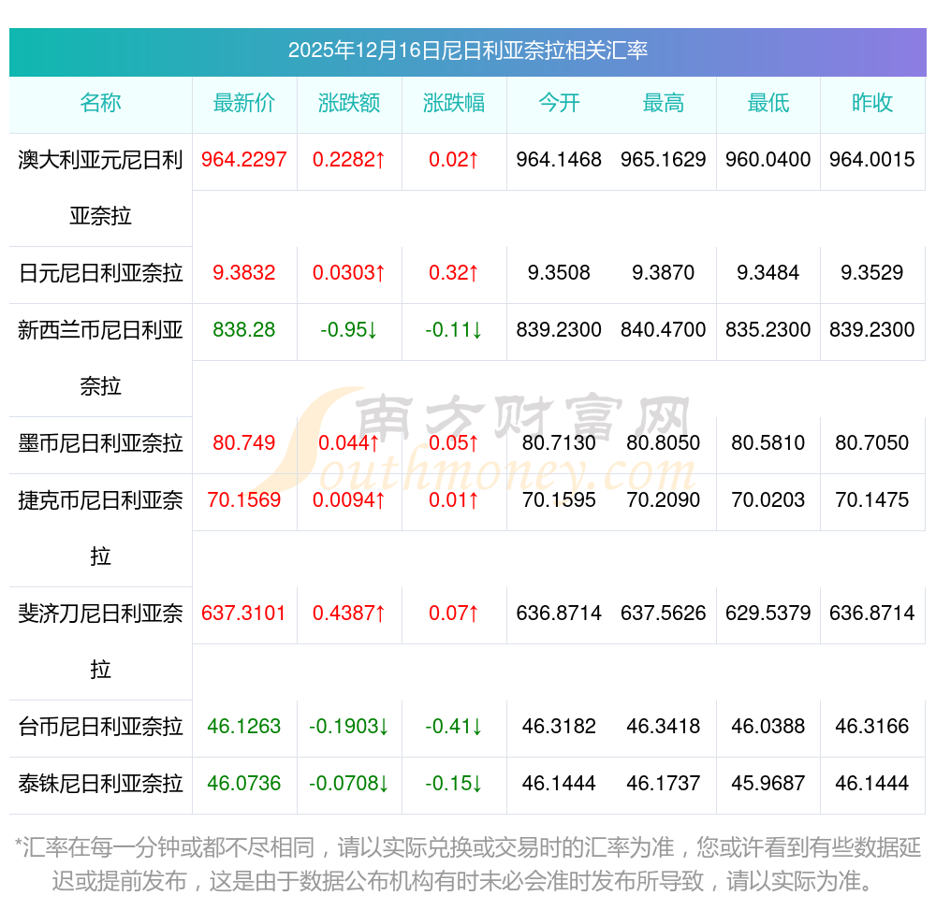This screenshot has width=936, height=910.
Task: Click the 新西兰币尼日利亚奈拉 row name
Action: click(100, 356)
